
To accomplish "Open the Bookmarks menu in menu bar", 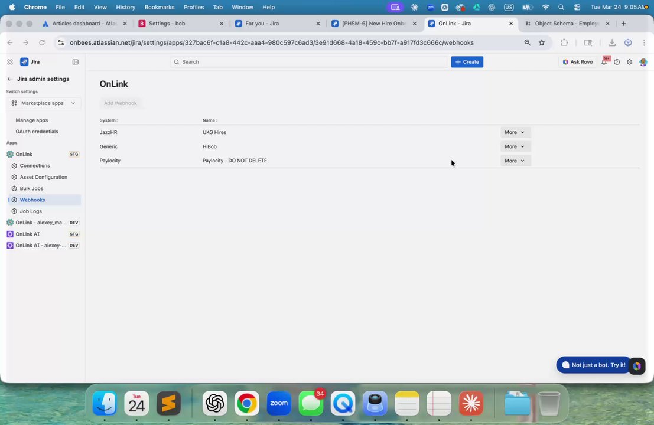I will pyautogui.click(x=160, y=7).
